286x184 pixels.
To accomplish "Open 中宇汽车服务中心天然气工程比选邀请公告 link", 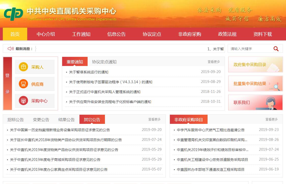I will click(x=211, y=130).
